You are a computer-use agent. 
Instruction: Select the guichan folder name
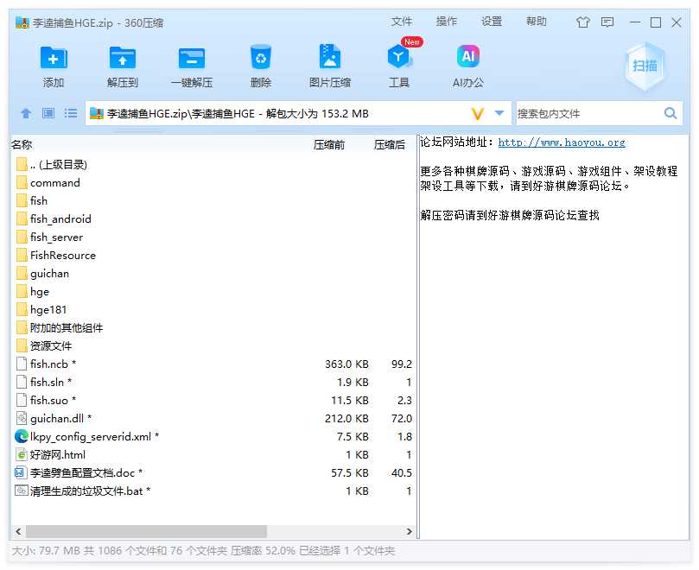coord(49,274)
